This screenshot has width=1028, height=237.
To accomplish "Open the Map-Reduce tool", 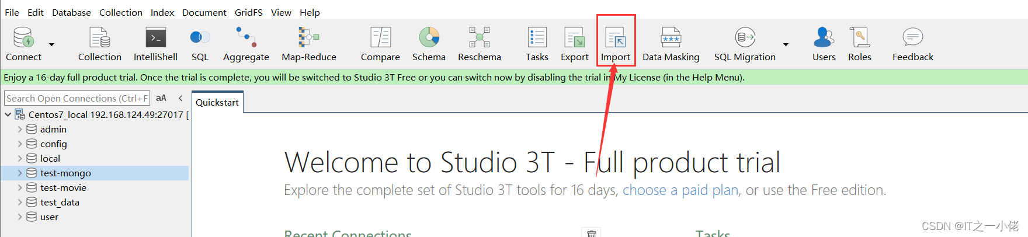I will tap(309, 44).
